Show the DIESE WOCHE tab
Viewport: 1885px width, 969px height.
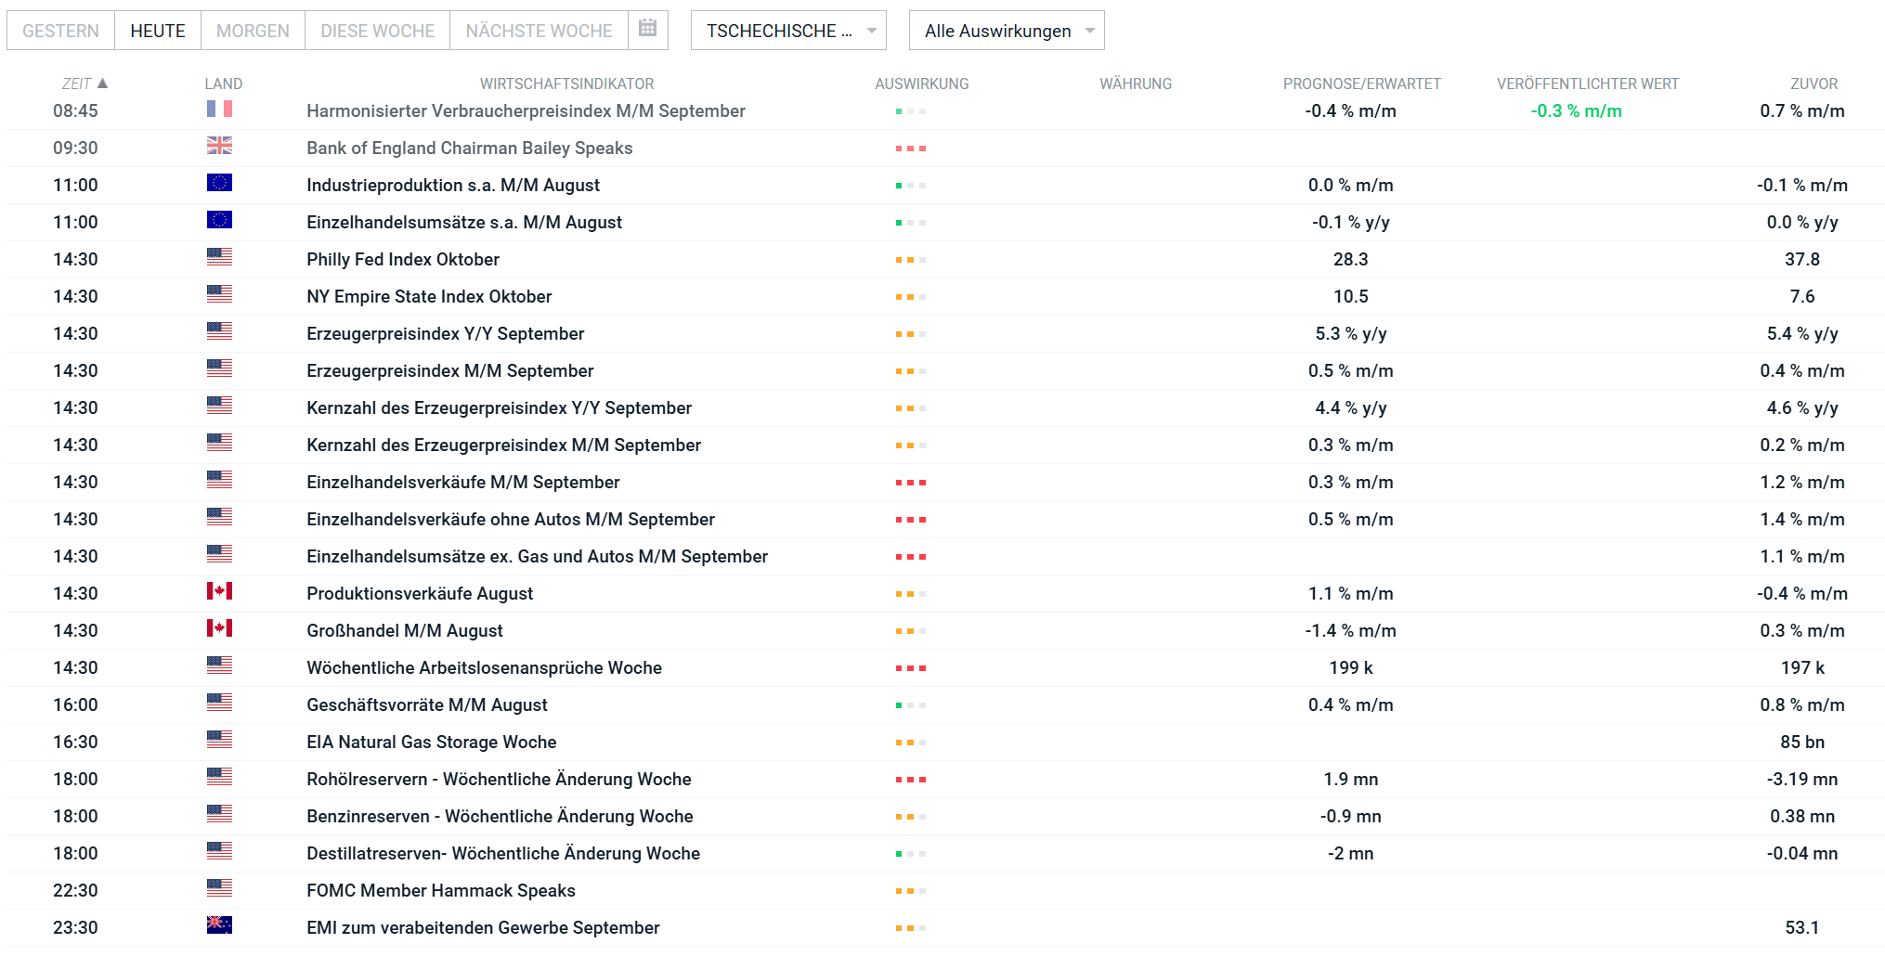(377, 31)
